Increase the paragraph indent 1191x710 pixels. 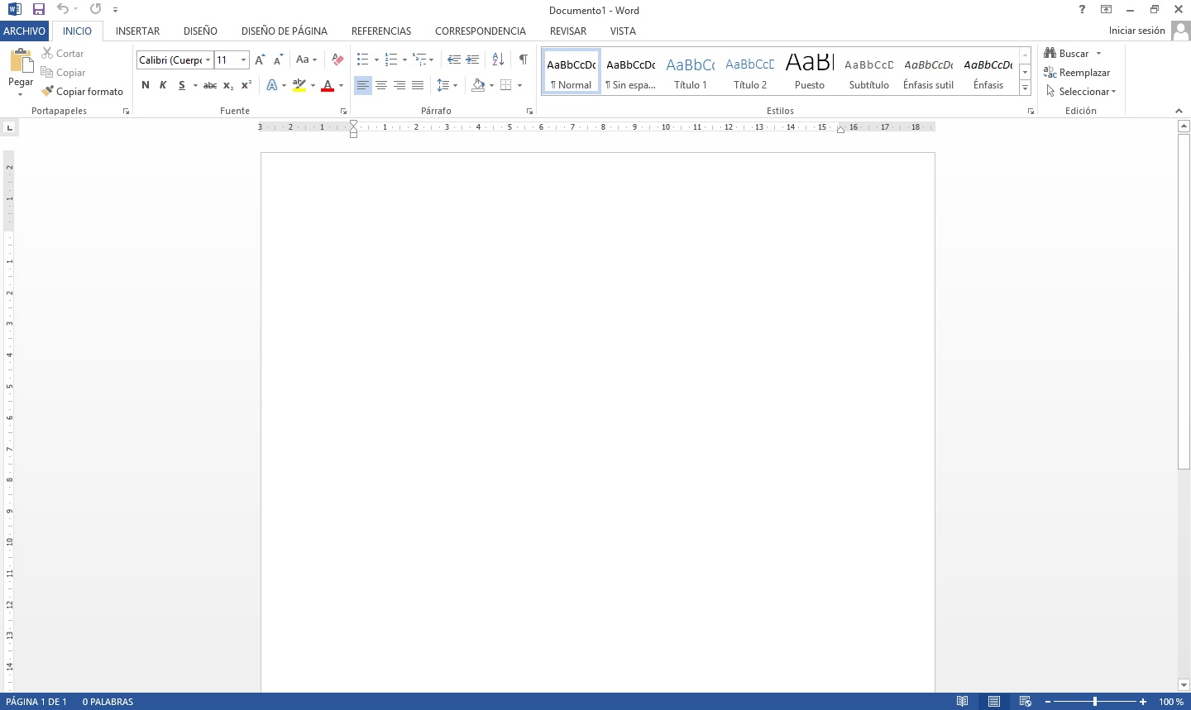472,60
